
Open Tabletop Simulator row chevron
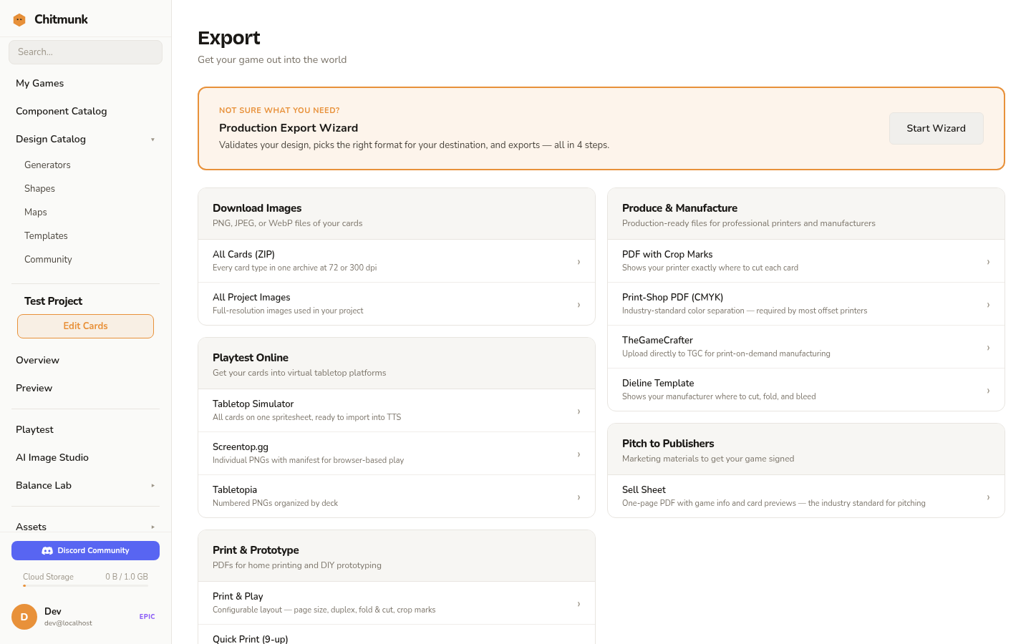tap(579, 411)
